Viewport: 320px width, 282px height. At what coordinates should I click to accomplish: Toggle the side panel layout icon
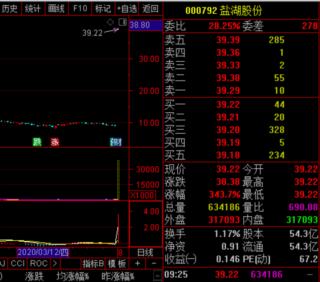[x=122, y=22]
